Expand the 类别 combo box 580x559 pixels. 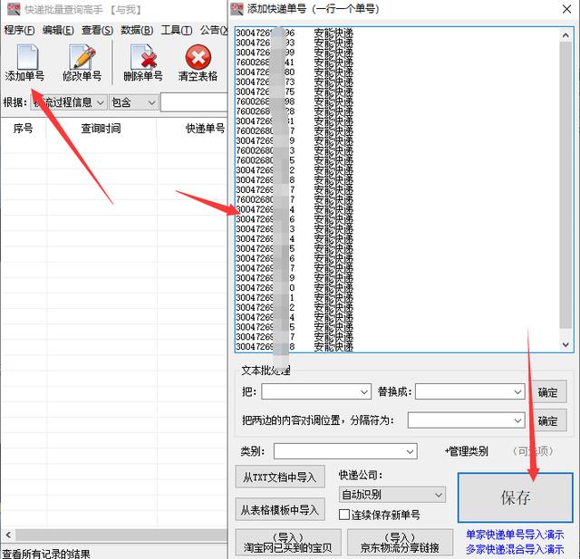point(410,451)
